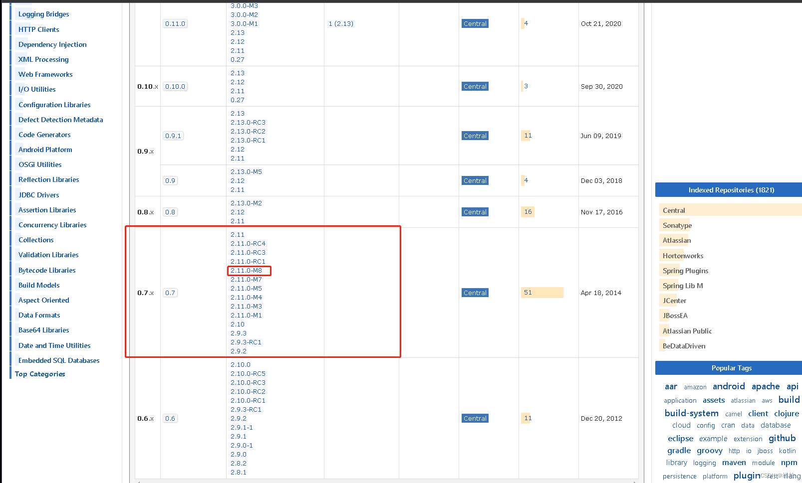The height and width of the screenshot is (483, 802).
Task: Open BeDataDriven repository link
Action: [x=684, y=346]
